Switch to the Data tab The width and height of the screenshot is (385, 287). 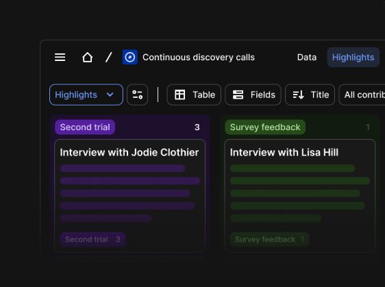click(x=307, y=58)
